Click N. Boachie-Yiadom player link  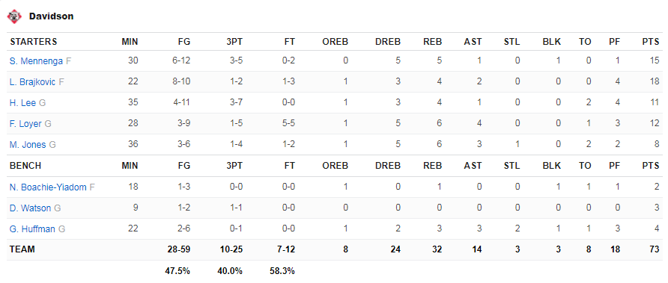(x=48, y=187)
